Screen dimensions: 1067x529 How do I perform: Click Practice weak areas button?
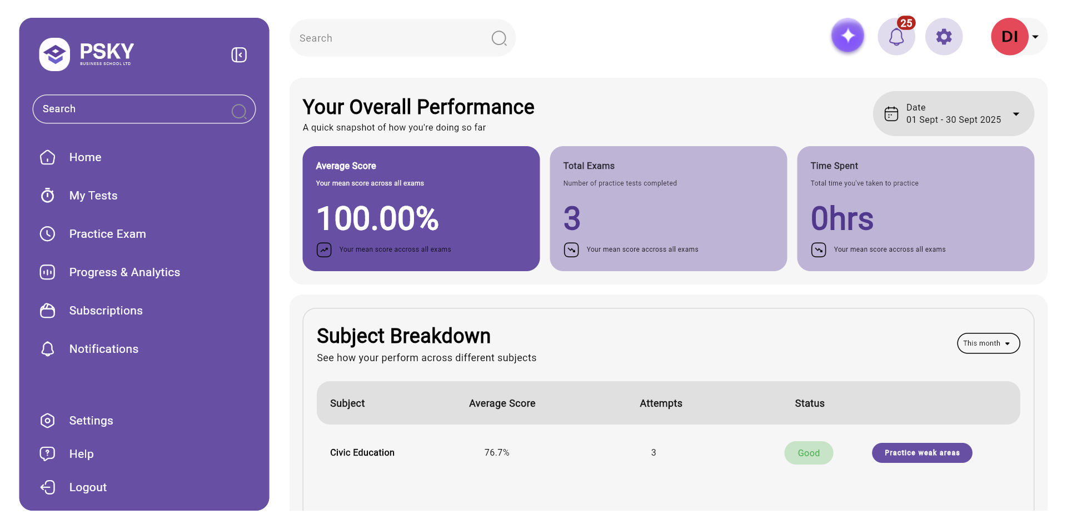[x=921, y=453]
